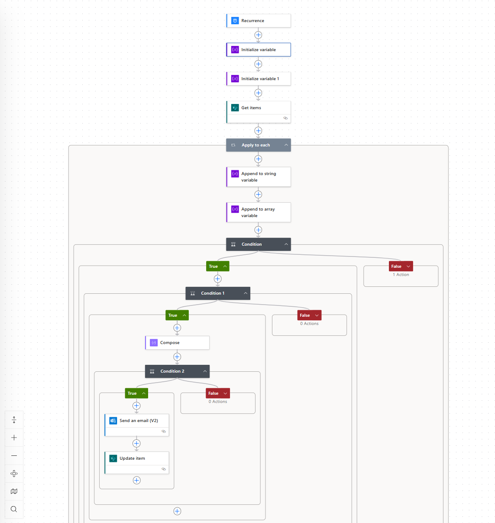Add action below Update item
495x523 pixels.
point(136,480)
